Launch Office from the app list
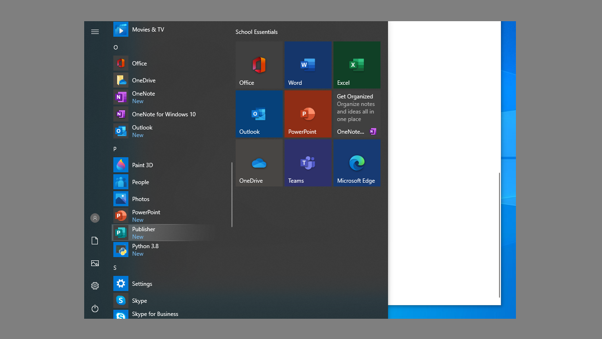The height and width of the screenshot is (339, 602). pyautogui.click(x=164, y=63)
